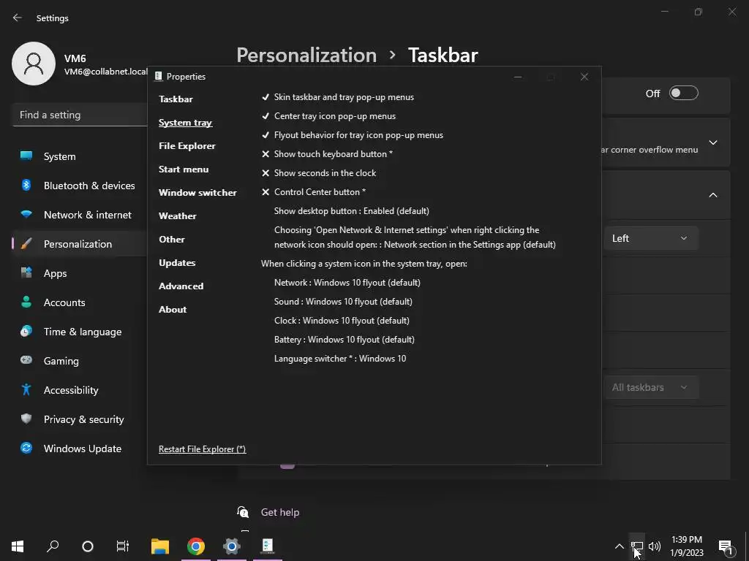Show hidden icons tray chevron
Viewport: 749px width, 561px height.
click(619, 546)
